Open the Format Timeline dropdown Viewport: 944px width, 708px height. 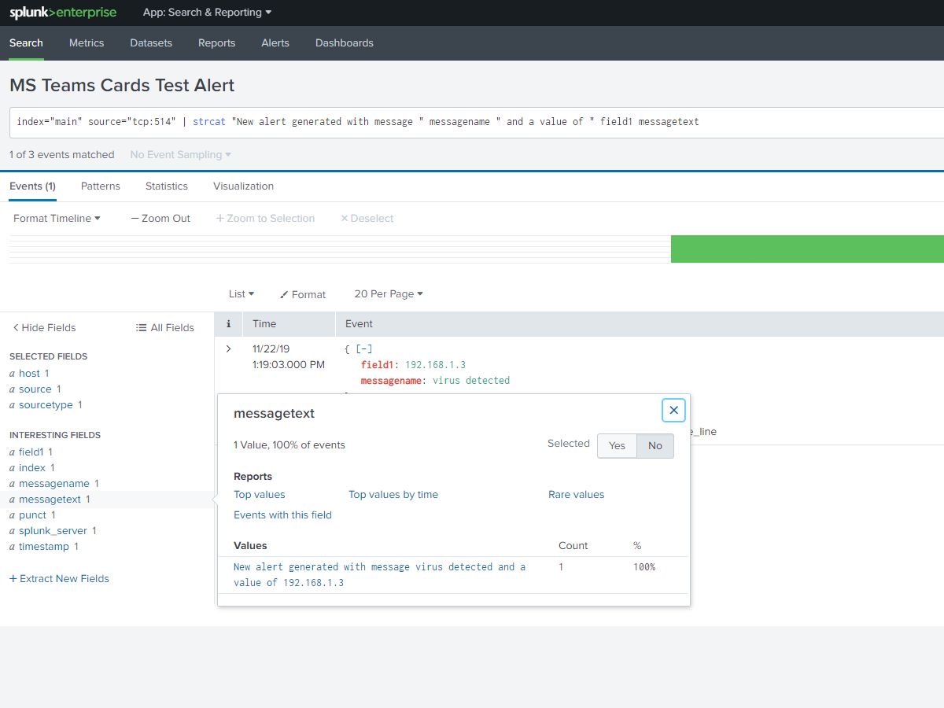pyautogui.click(x=57, y=219)
